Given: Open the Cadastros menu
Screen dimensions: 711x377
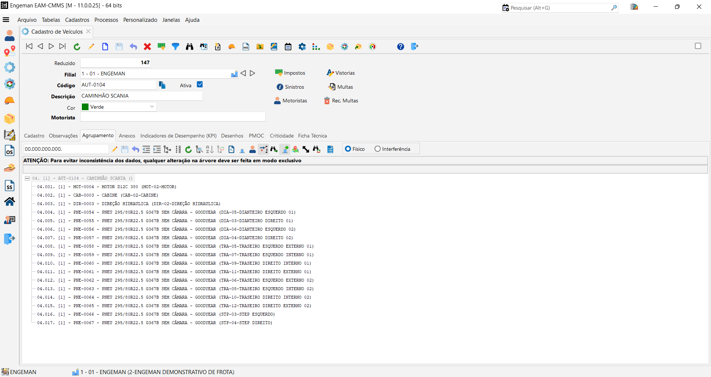Looking at the screenshot, I should pyautogui.click(x=77, y=20).
